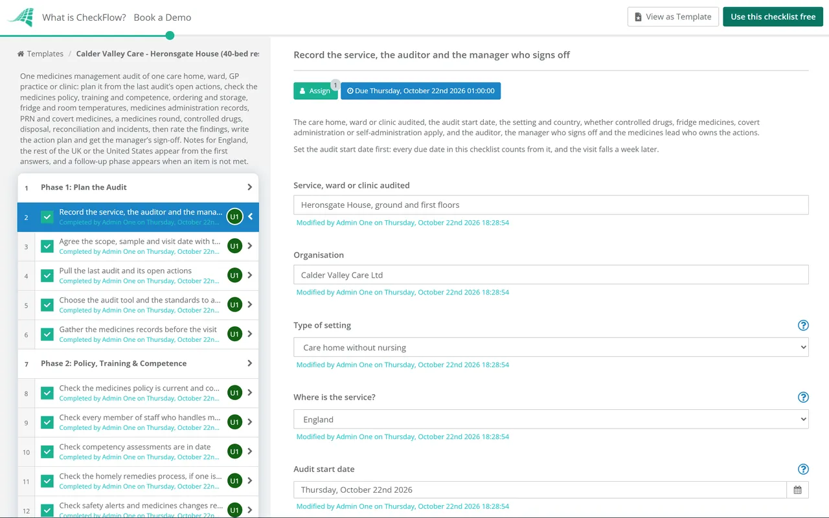Uncheck 'Agree the scope, sample and visit date' task

coord(47,246)
